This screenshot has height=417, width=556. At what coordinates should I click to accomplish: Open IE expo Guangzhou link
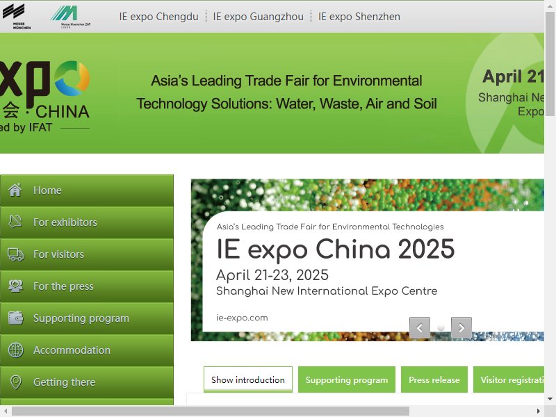click(258, 17)
